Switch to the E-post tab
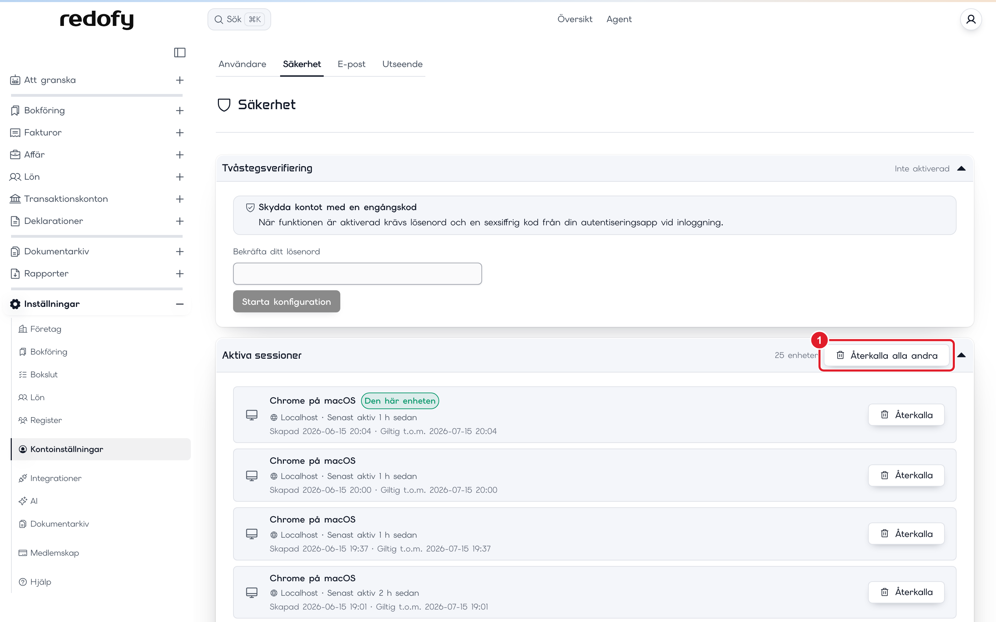The image size is (996, 622). click(x=351, y=64)
